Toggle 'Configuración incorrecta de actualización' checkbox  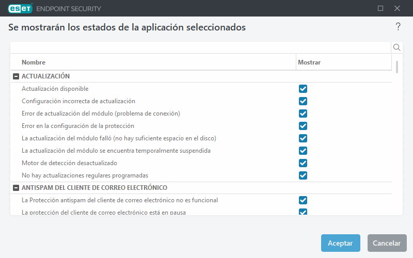(x=303, y=101)
